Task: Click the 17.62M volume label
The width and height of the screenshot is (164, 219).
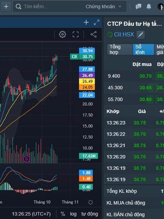Action: pyautogui.click(x=88, y=156)
